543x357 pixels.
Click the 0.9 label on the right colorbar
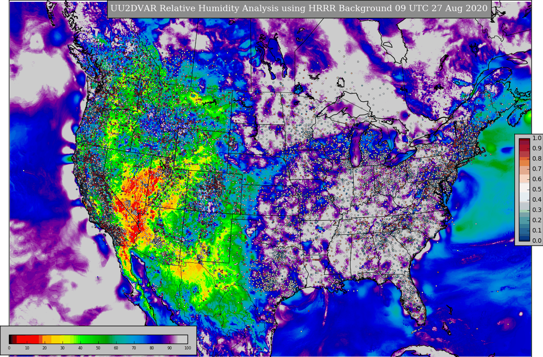pos(537,149)
